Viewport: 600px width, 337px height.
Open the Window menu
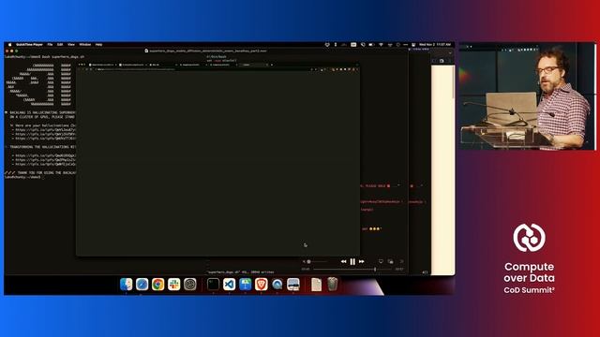click(85, 45)
